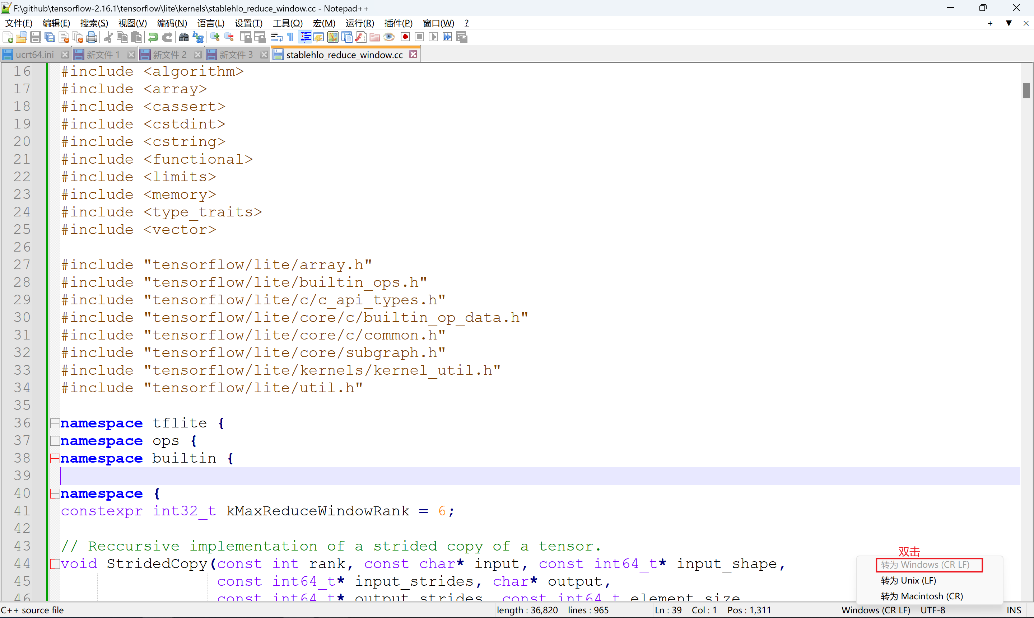Click the plus button at the menu bar's right end
This screenshot has width=1034, height=618.
[x=990, y=23]
